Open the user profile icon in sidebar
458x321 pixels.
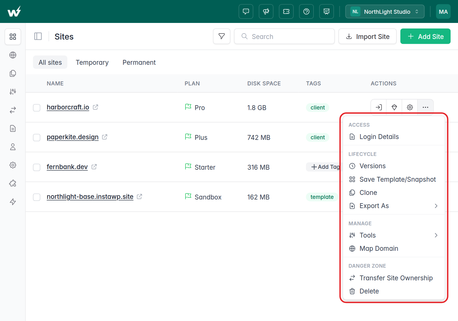[13, 147]
